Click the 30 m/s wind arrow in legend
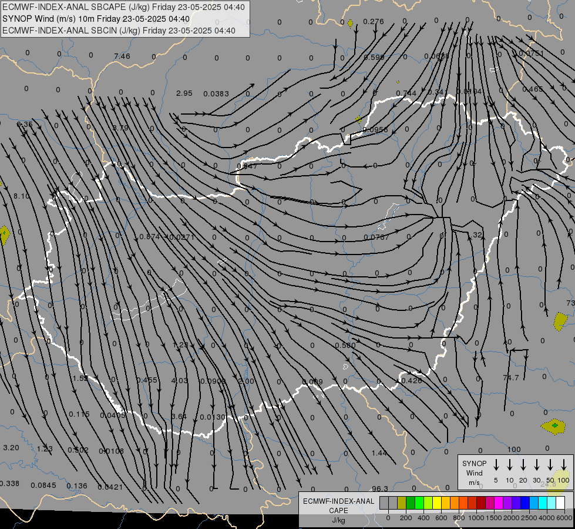This screenshot has height=529, width=575. click(x=537, y=465)
